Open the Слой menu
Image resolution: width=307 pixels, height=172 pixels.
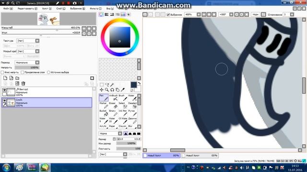click(x=61, y=9)
